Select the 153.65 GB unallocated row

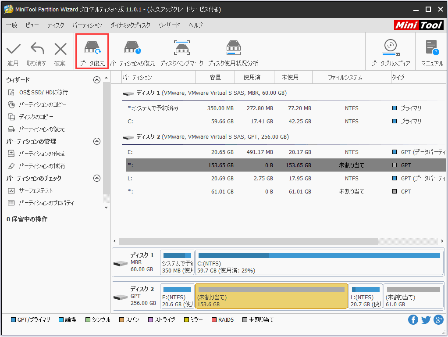(x=286, y=165)
